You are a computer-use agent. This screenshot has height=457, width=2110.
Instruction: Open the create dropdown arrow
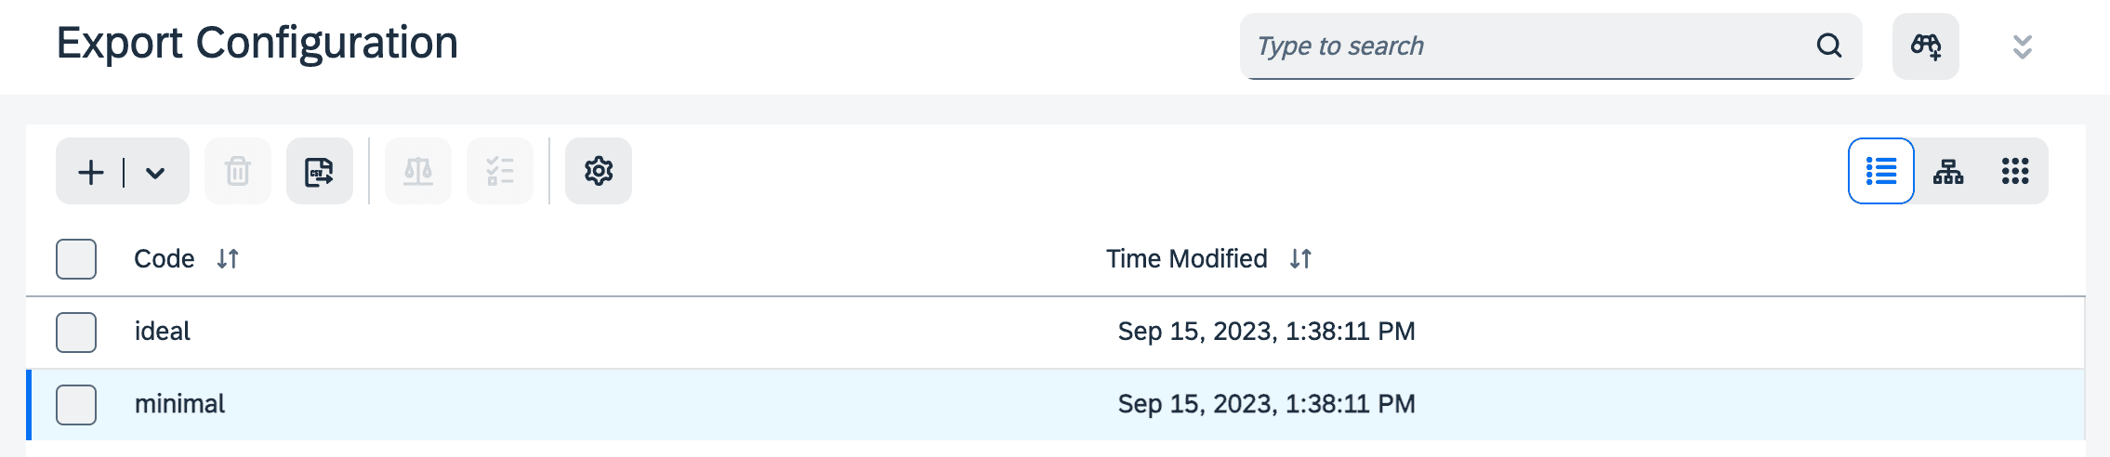[x=155, y=172]
